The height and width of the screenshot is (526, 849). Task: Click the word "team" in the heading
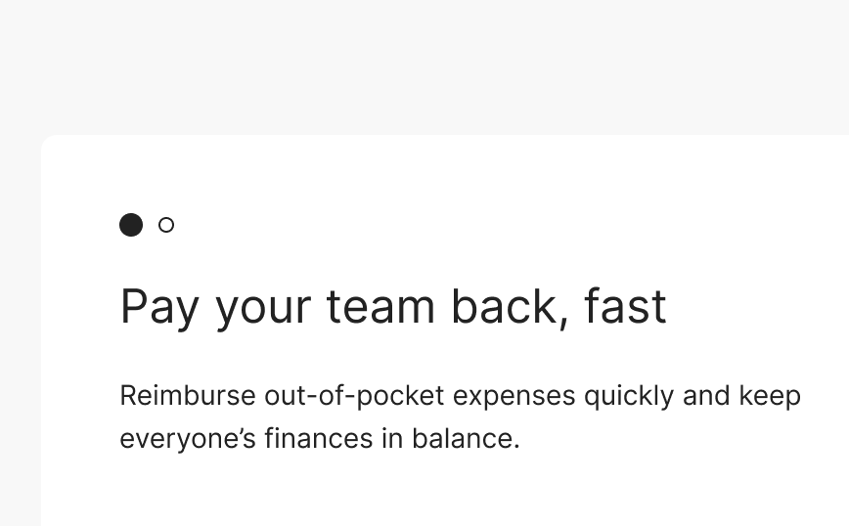click(380, 306)
